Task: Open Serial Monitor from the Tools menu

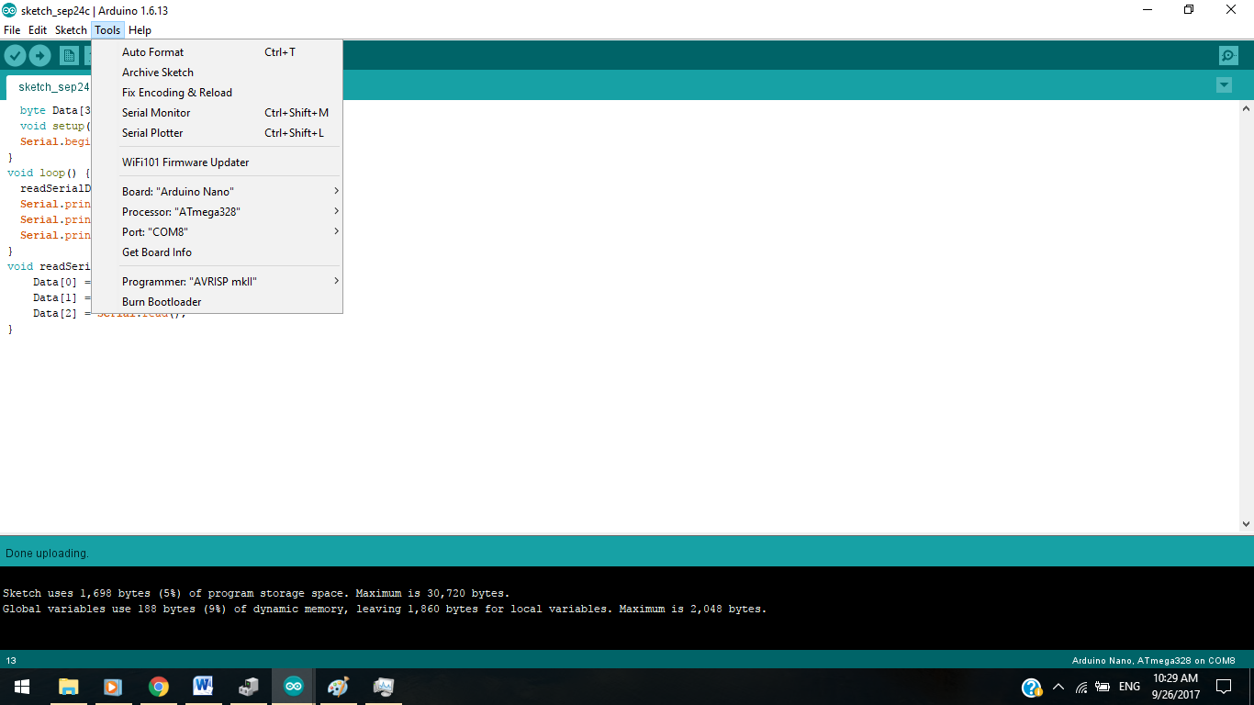Action: [x=217, y=113]
